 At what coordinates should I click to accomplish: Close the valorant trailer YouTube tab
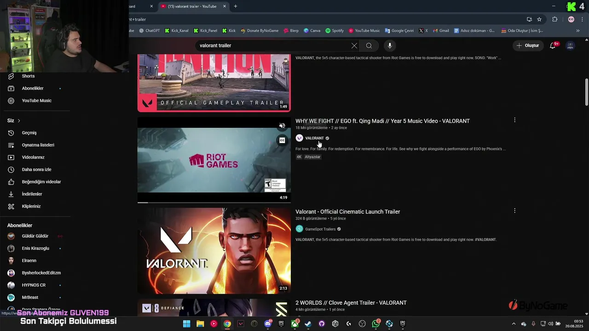(225, 6)
